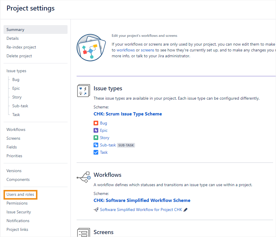Image resolution: width=276 pixels, height=237 pixels.
Task: Click the red Bug issue type icon
Action: click(x=96, y=123)
